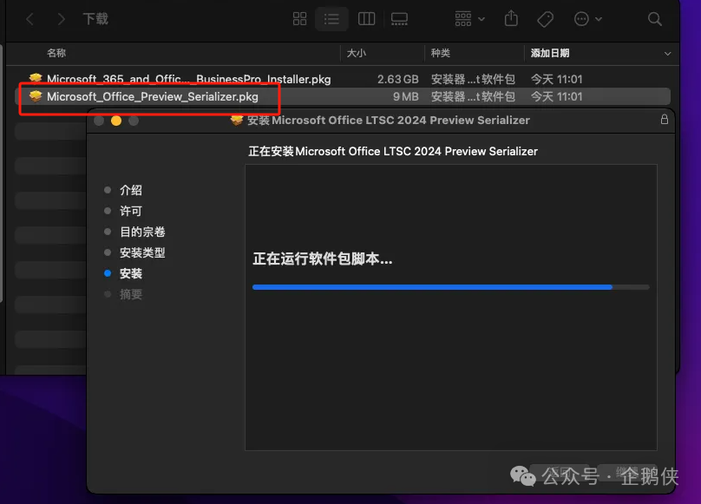701x504 pixels.
Task: Sort files by the 种类 column
Action: [441, 53]
